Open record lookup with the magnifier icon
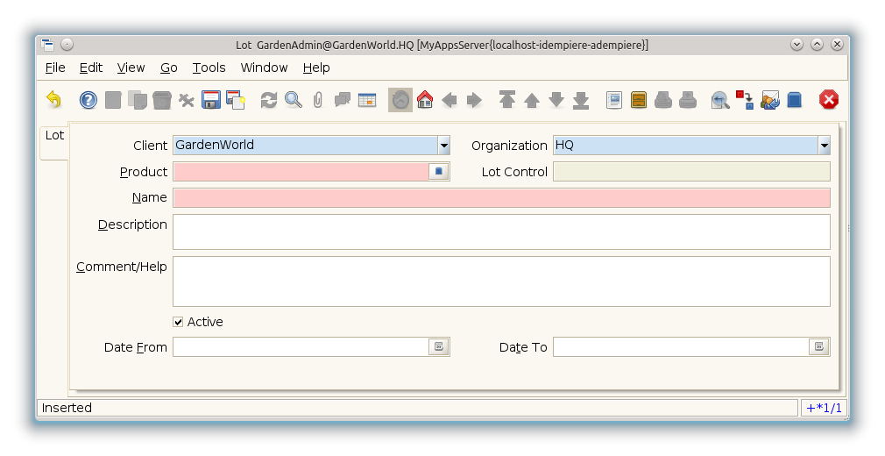885x456 pixels. pyautogui.click(x=294, y=100)
